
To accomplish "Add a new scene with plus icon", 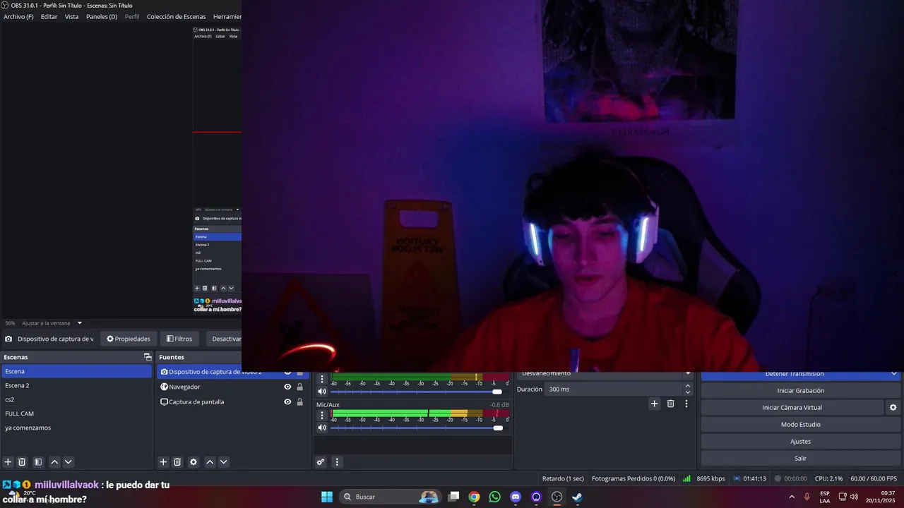I will tap(8, 462).
